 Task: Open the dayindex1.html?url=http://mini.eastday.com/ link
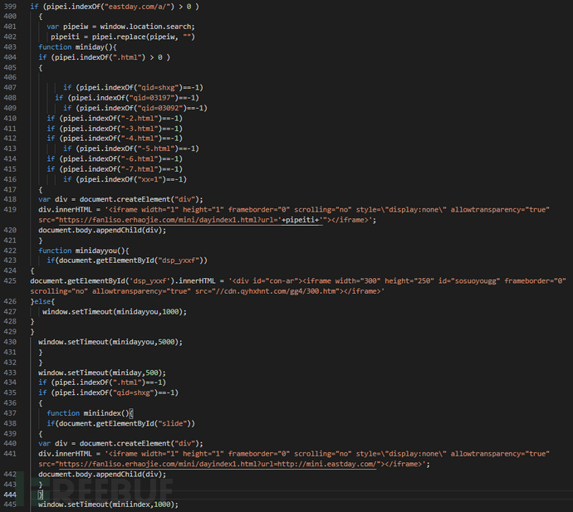(x=218, y=464)
